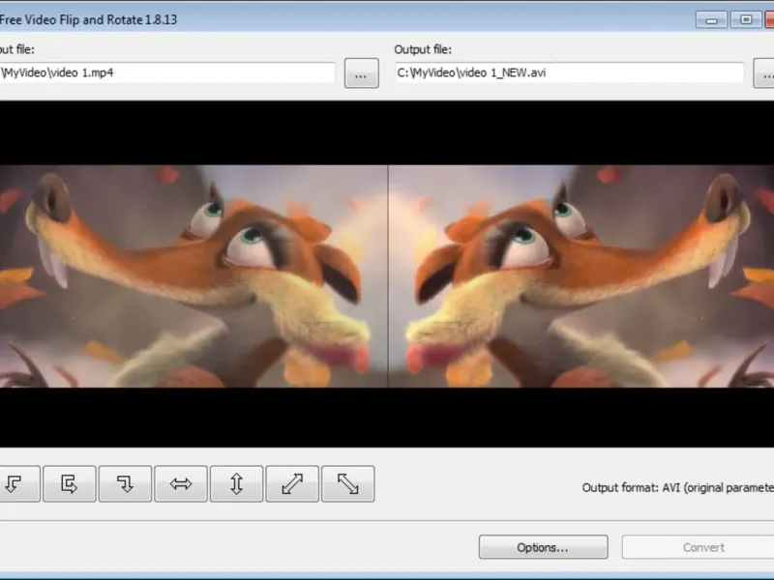Browse for input file with ellipsis button

(361, 73)
